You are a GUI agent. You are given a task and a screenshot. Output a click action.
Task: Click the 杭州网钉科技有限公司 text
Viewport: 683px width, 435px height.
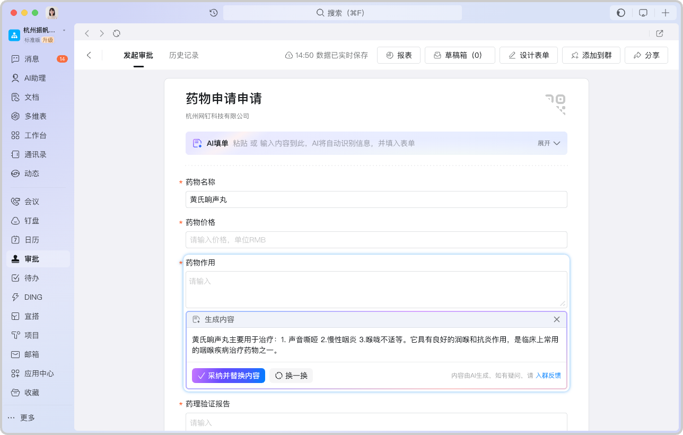click(x=217, y=116)
